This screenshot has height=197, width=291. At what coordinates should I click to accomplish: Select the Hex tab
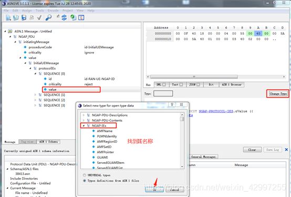pyautogui.click(x=148, y=85)
